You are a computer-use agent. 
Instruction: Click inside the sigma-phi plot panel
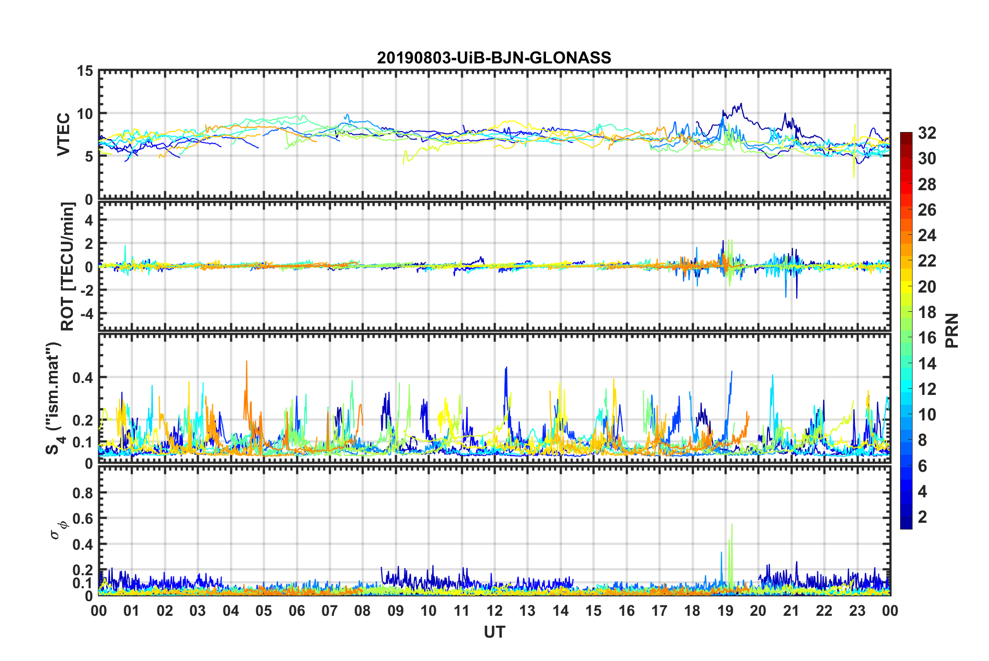(x=494, y=531)
